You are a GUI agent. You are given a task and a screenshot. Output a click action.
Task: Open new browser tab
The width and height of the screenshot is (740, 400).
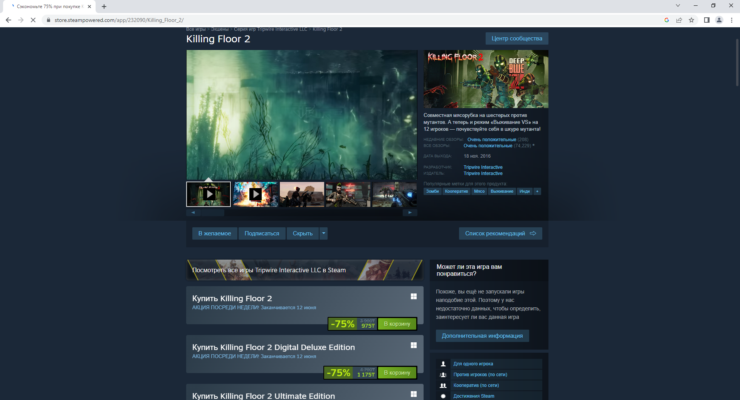pyautogui.click(x=104, y=7)
